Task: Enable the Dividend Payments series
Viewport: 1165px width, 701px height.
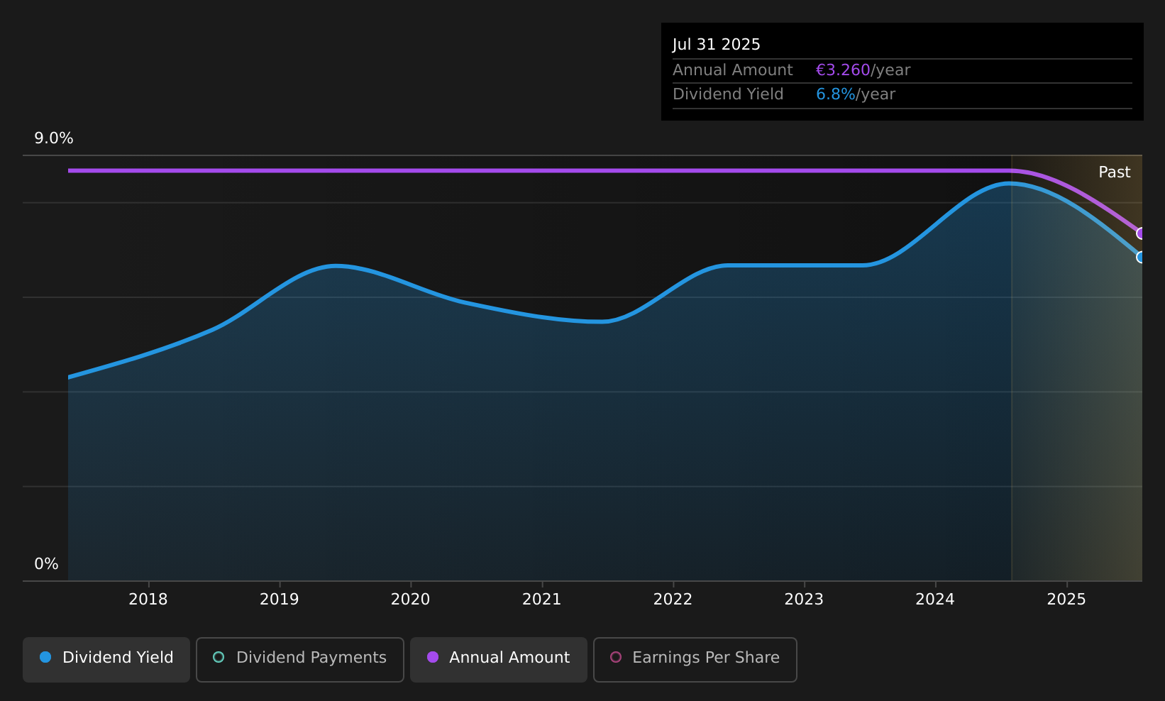Action: coord(300,659)
